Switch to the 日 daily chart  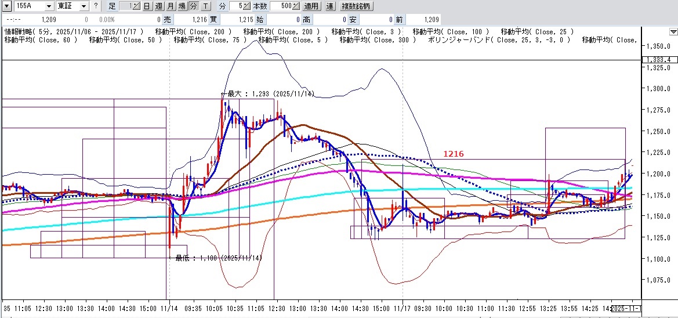147,6
